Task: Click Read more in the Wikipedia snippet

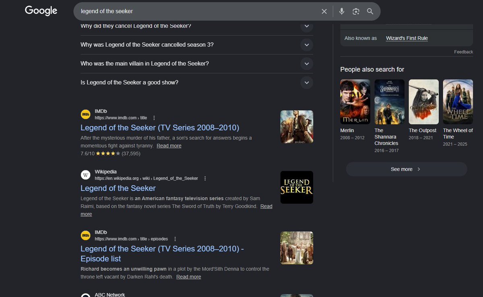Action: pyautogui.click(x=266, y=206)
